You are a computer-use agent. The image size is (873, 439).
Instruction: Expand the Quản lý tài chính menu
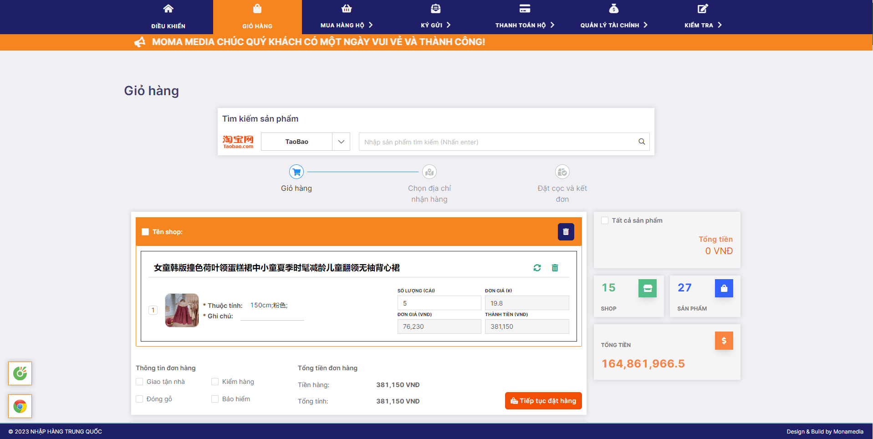613,25
